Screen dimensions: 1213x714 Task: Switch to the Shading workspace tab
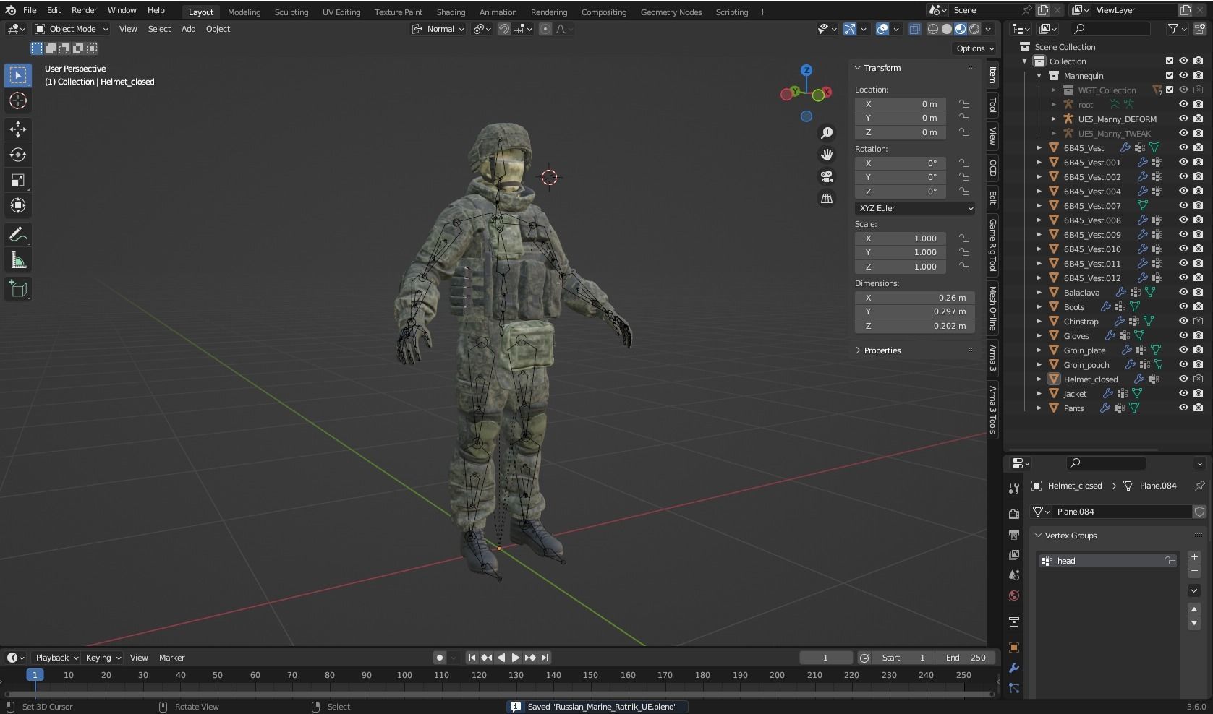451,12
